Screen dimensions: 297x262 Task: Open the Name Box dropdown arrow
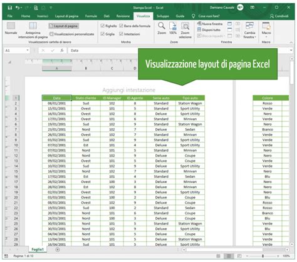tap(28, 51)
